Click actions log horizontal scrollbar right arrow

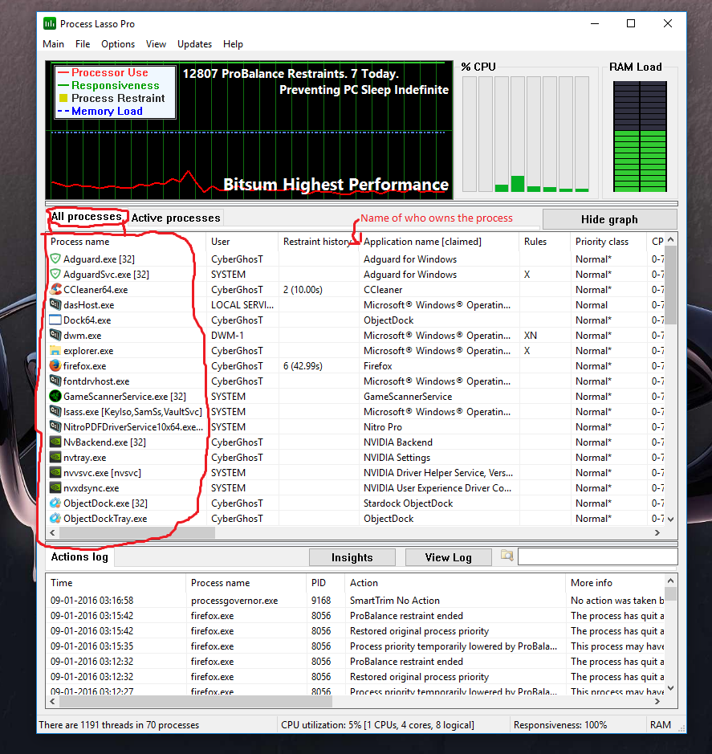657,702
